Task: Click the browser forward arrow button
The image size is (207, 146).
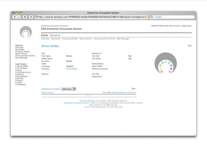Action: click(x=19, y=17)
